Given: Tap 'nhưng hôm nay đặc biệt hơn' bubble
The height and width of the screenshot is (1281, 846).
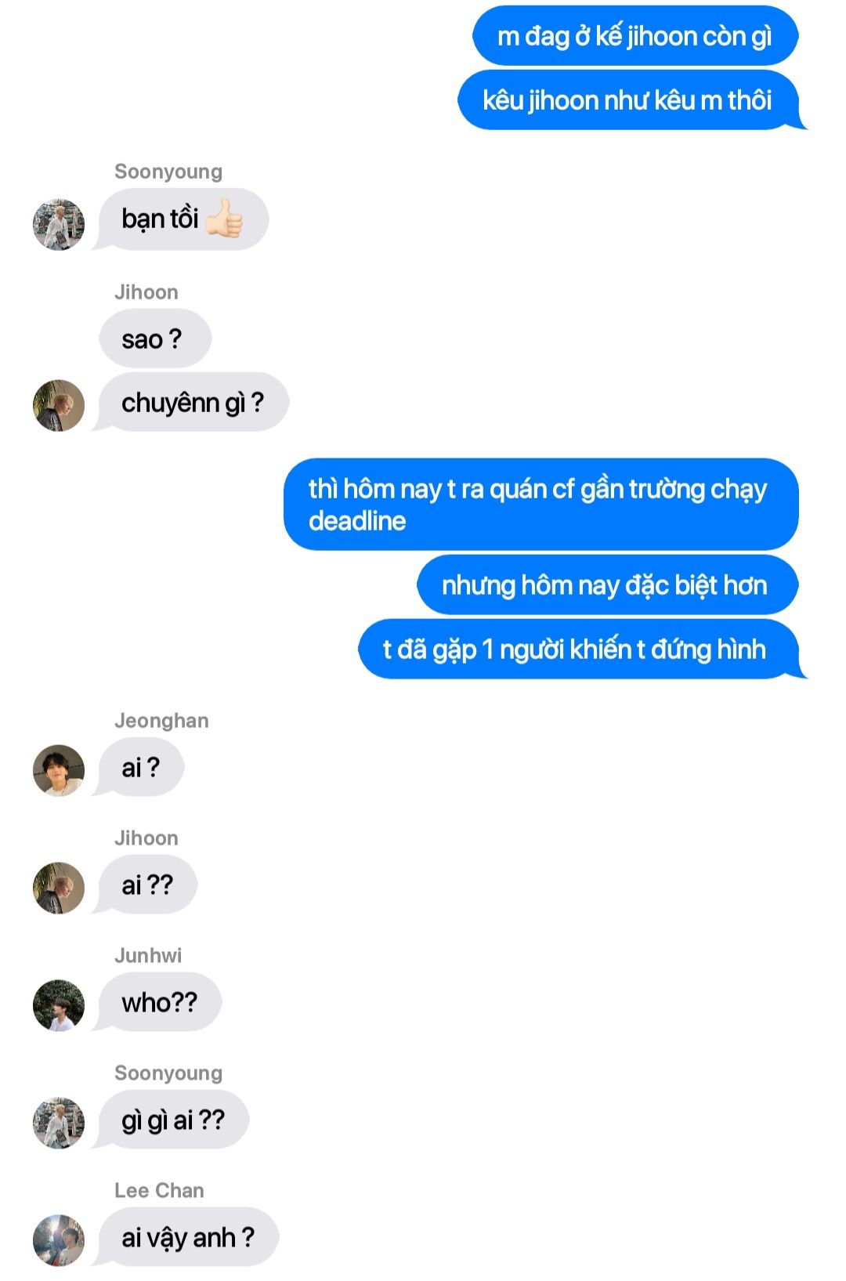Looking at the screenshot, I should [x=608, y=585].
